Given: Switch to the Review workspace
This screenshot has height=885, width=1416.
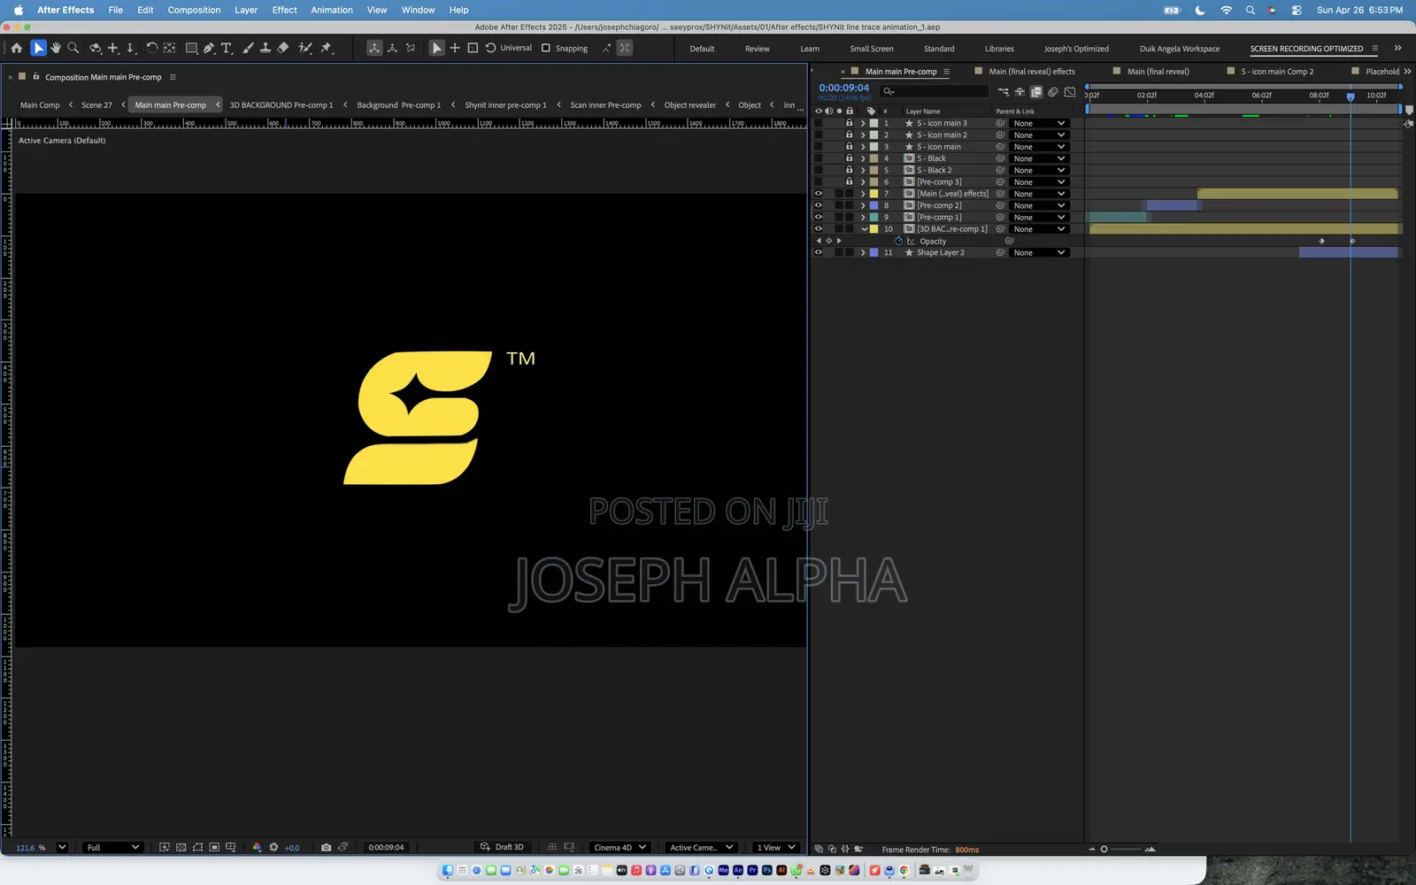Looking at the screenshot, I should [757, 49].
